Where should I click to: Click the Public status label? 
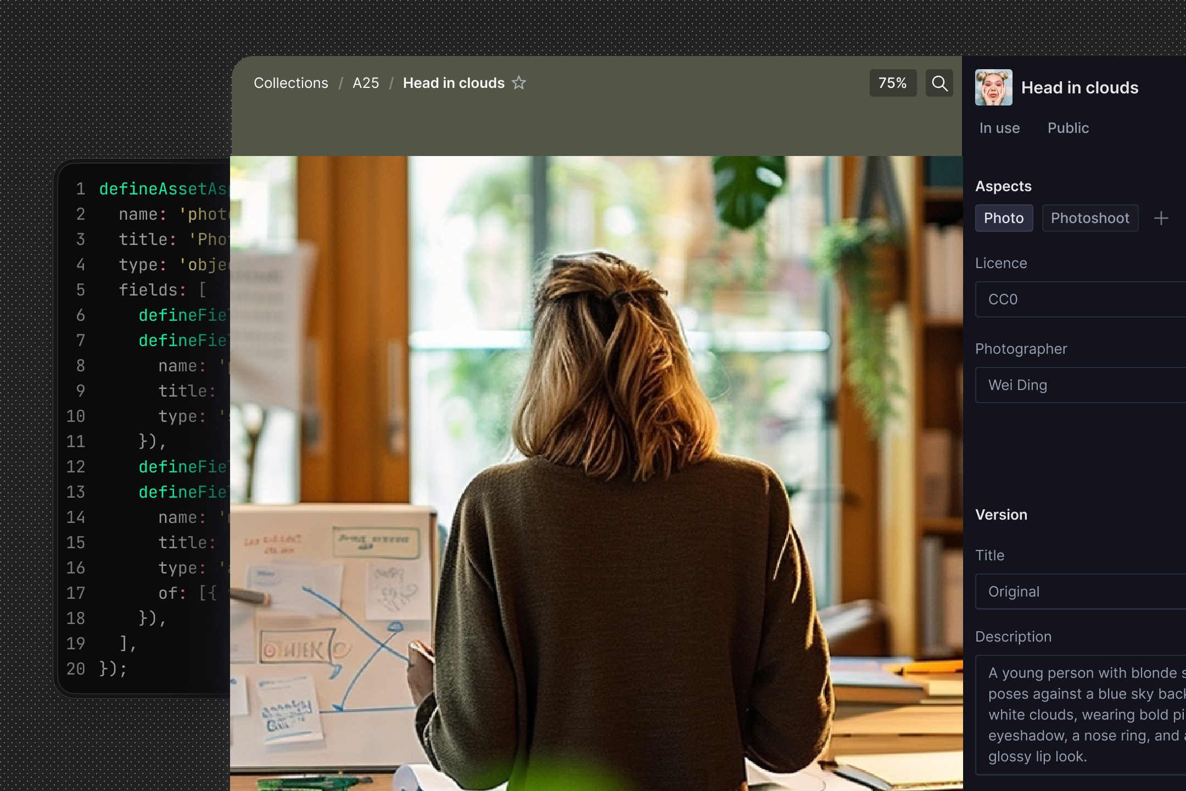(1067, 128)
